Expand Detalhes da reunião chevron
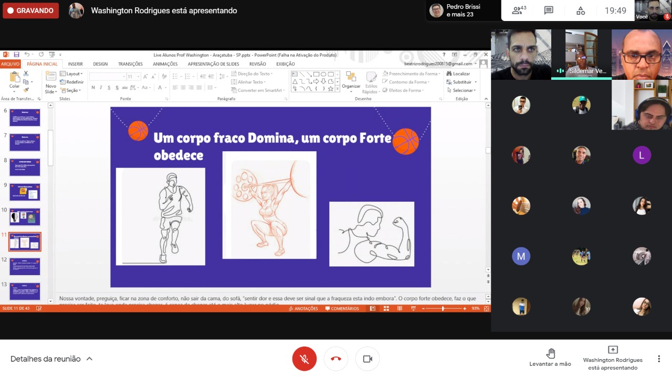The height and width of the screenshot is (378, 672). (89, 359)
